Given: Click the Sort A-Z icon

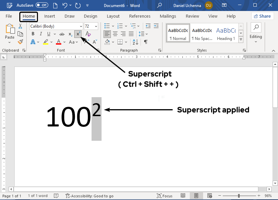Looking at the screenshot, I should coord(135,42).
